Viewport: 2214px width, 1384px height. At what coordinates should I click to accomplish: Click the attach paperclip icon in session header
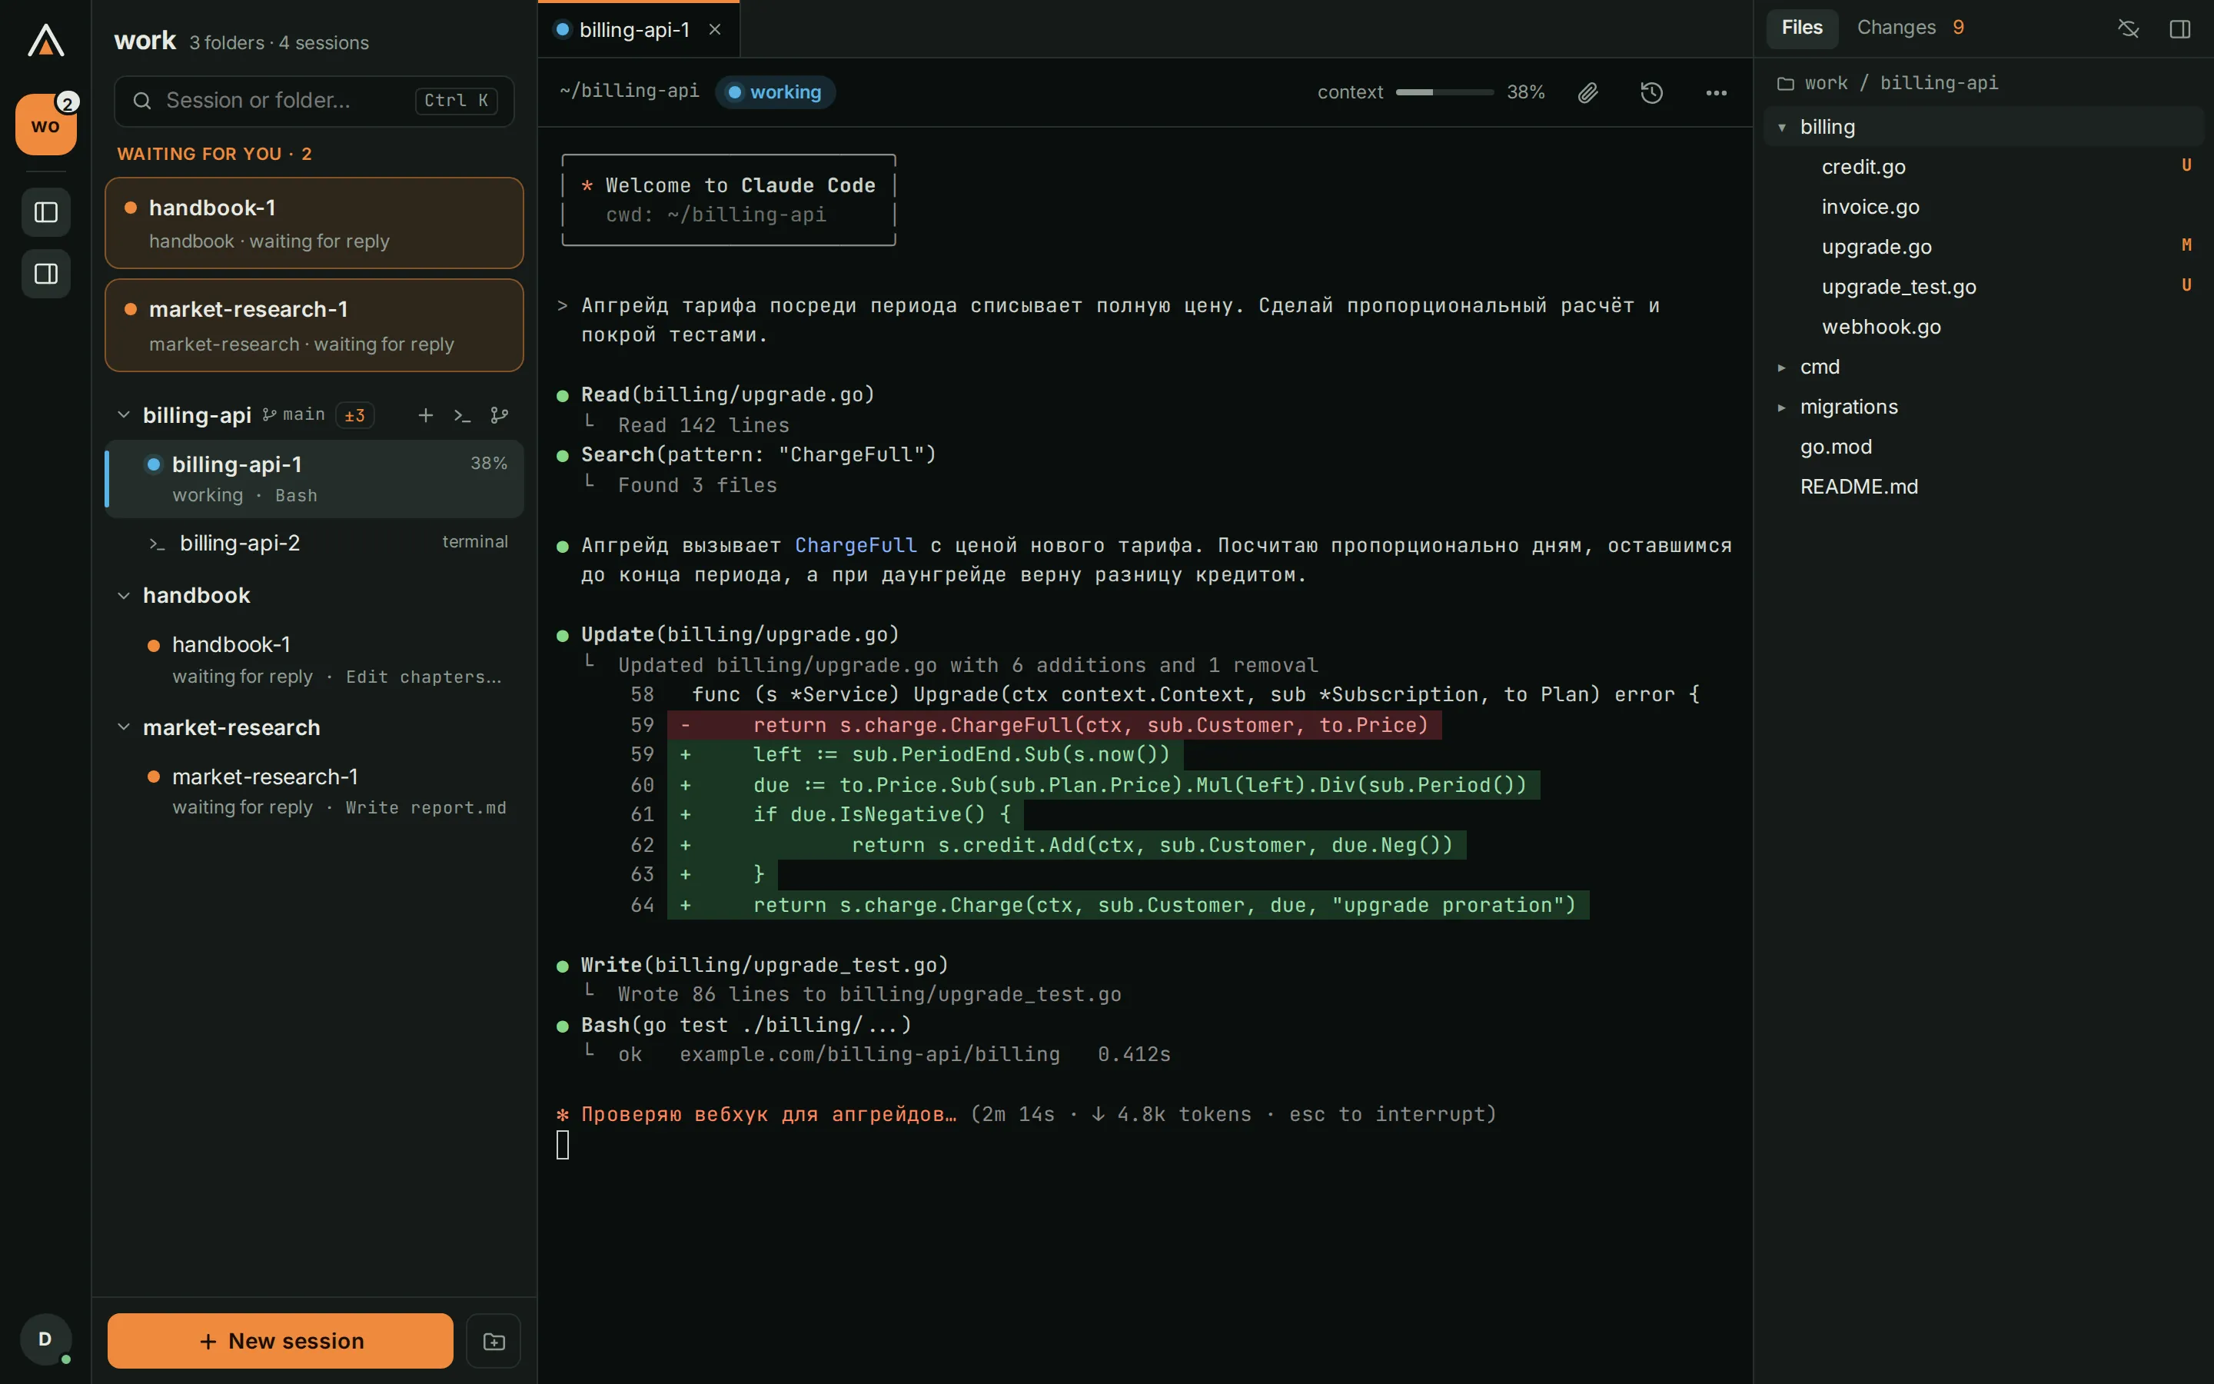click(1588, 92)
